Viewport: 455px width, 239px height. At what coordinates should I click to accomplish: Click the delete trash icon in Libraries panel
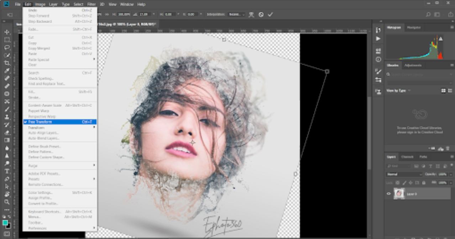click(x=448, y=148)
